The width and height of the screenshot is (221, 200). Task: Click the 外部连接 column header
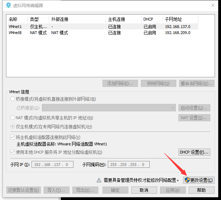[77, 19]
